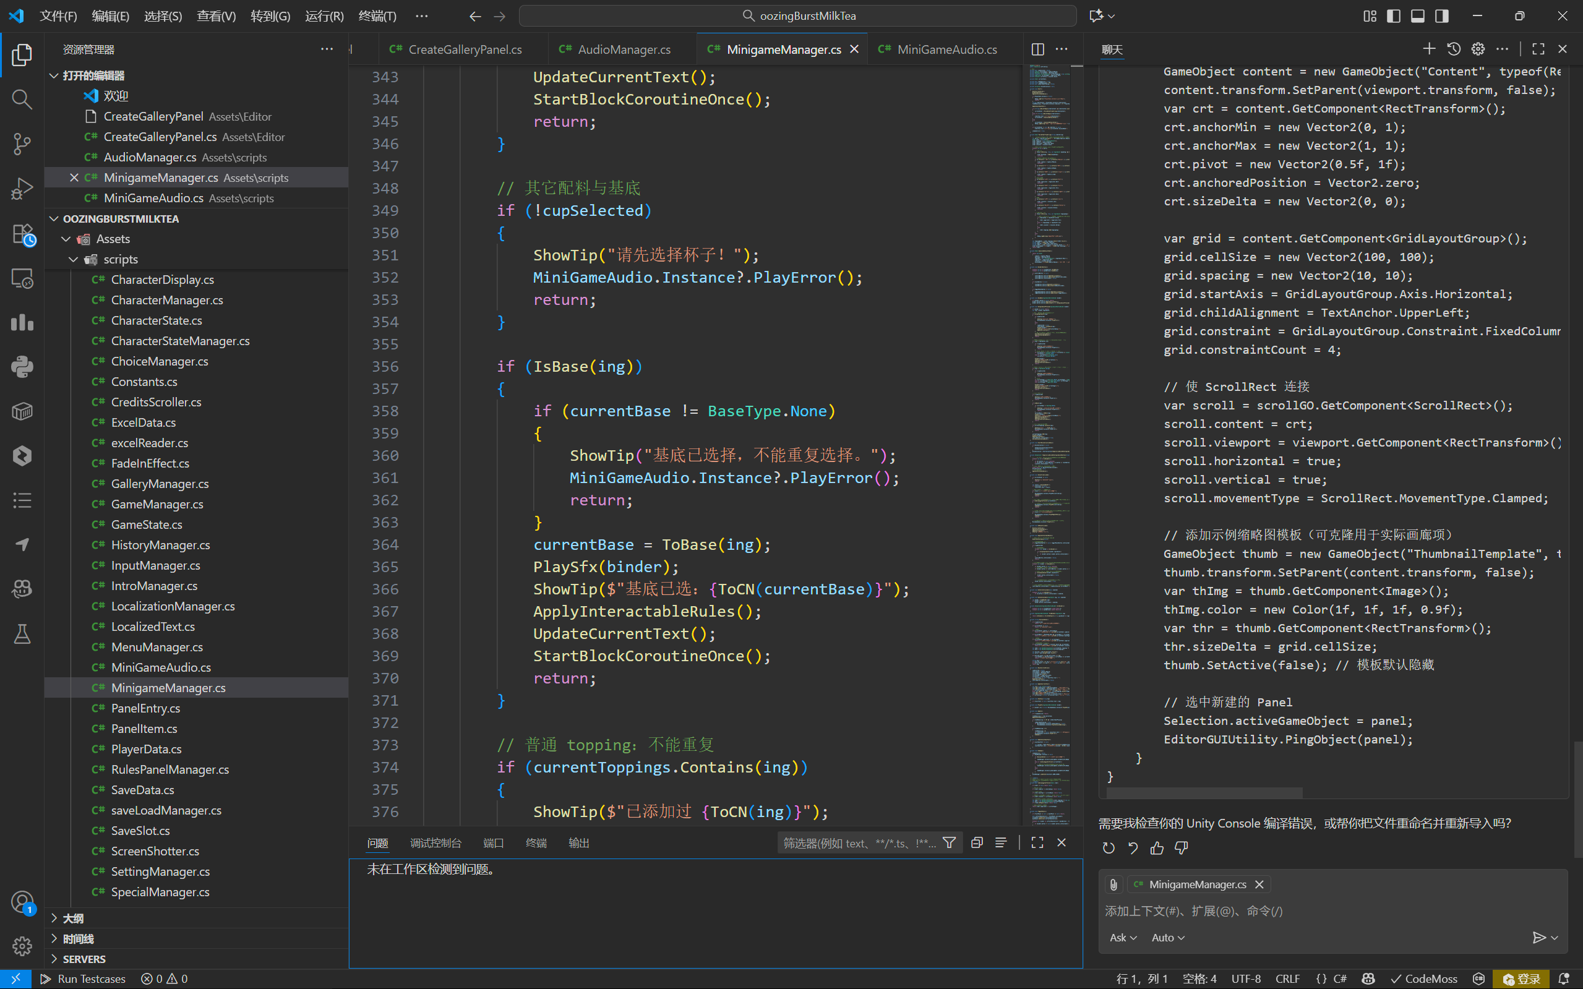Image resolution: width=1583 pixels, height=989 pixels.
Task: Open Run and Debug view icon
Action: pyautogui.click(x=22, y=189)
